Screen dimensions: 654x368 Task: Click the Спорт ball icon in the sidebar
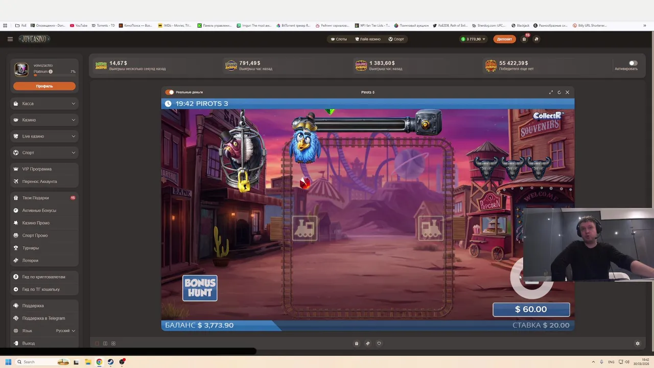pos(16,153)
